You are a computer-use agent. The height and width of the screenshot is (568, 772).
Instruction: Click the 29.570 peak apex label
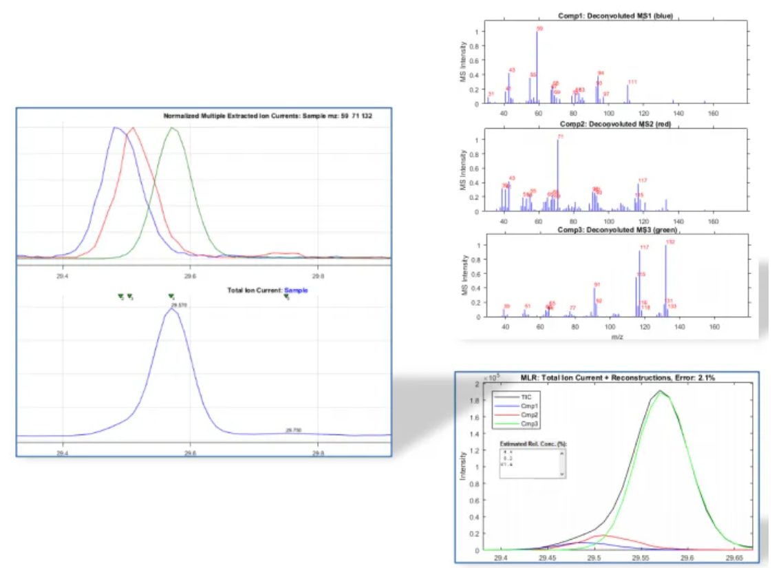coord(179,304)
